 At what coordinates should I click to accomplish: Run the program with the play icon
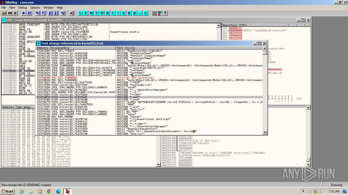(24, 13)
